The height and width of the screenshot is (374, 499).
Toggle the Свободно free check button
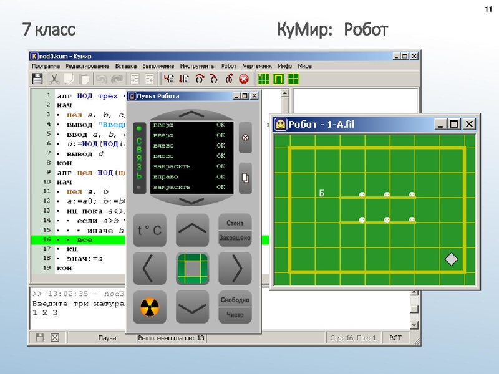tap(235, 300)
